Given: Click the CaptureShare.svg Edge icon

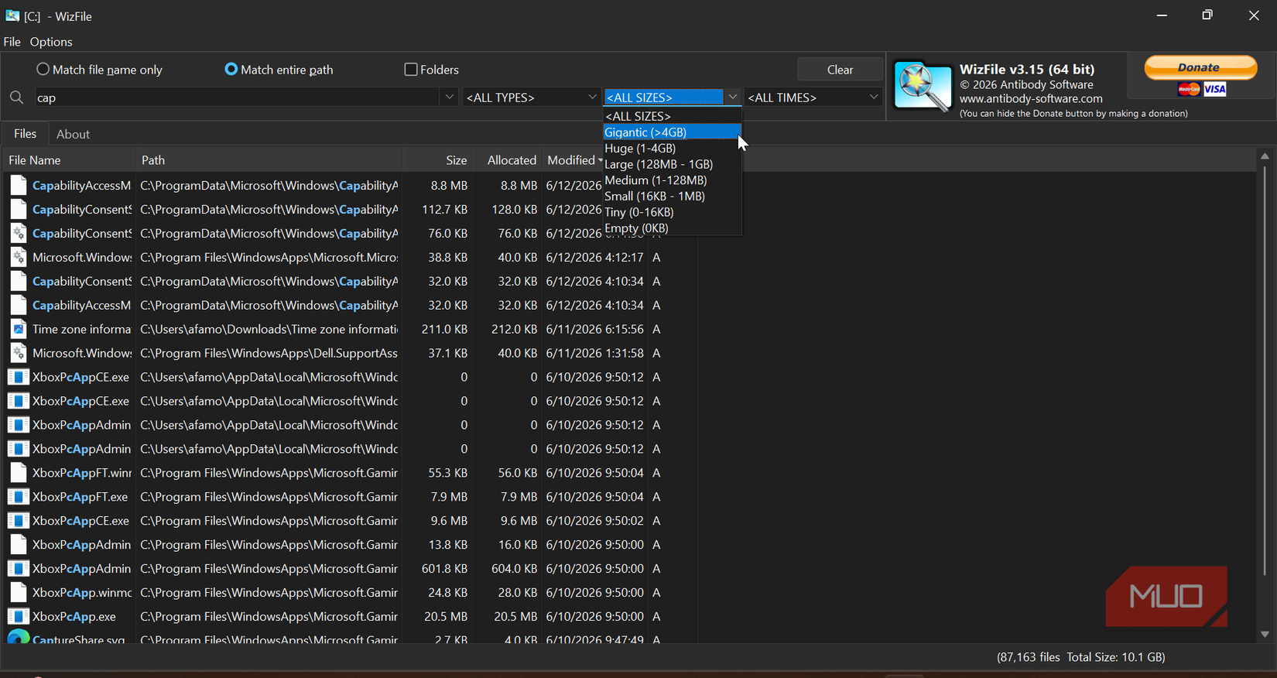Looking at the screenshot, I should (19, 637).
